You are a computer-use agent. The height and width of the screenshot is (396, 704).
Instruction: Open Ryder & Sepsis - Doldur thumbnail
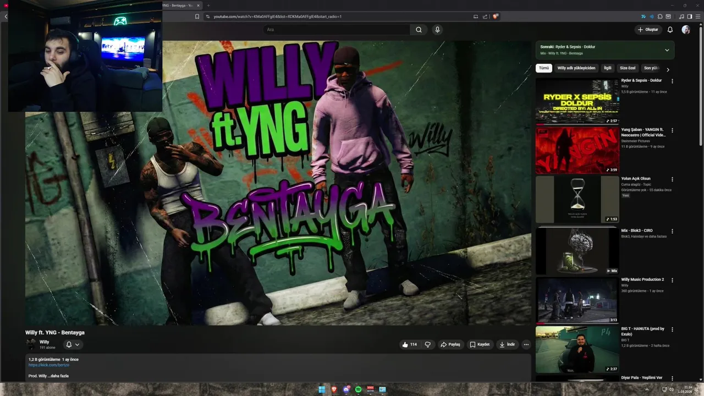click(577, 101)
